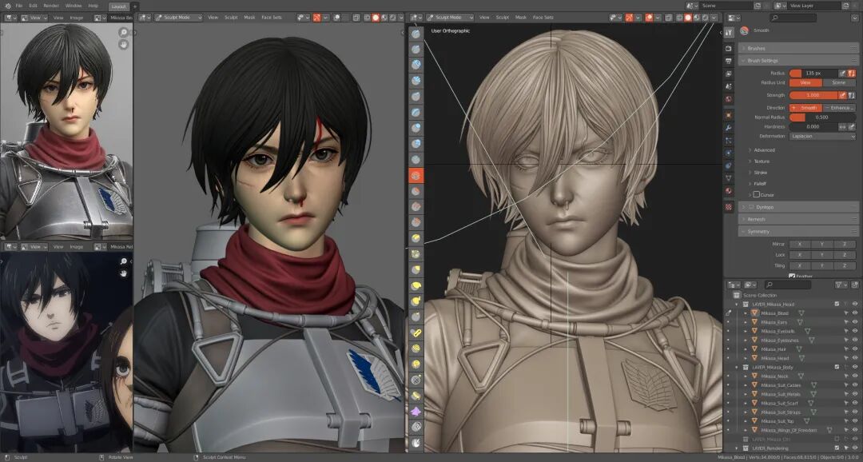Select the Clay sculpt brush
863x462 pixels.
click(416, 65)
